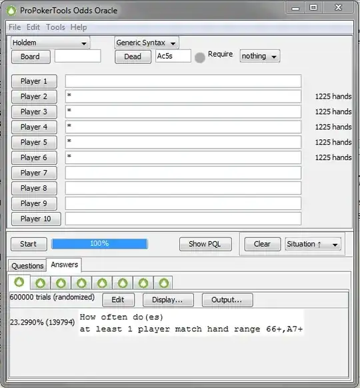Click the 1225 hands label for Player 2
The image size is (360, 388).
click(x=333, y=96)
